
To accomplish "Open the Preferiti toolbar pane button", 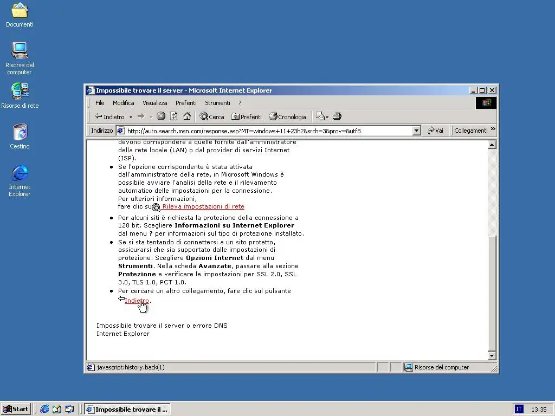I will [x=247, y=116].
